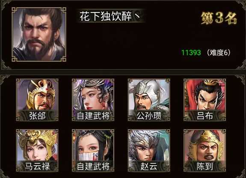Image resolution: width=246 pixels, height=178 pixels.
Task: Open the bottom-row masked 自建武将 general
Action: 93,150
